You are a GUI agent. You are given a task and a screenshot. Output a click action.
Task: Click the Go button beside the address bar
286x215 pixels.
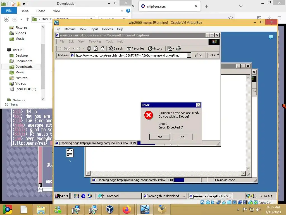pos(199,55)
